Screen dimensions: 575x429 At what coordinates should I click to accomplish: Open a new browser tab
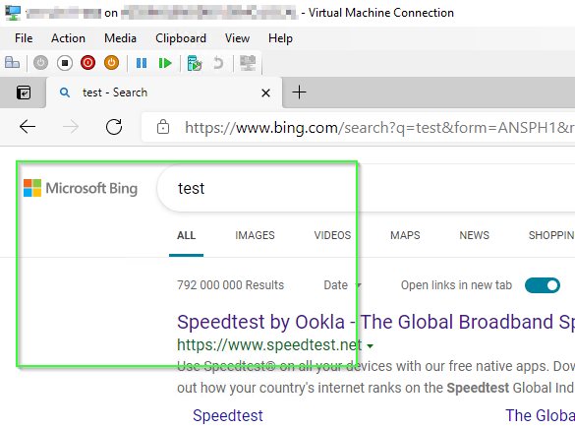(x=299, y=92)
